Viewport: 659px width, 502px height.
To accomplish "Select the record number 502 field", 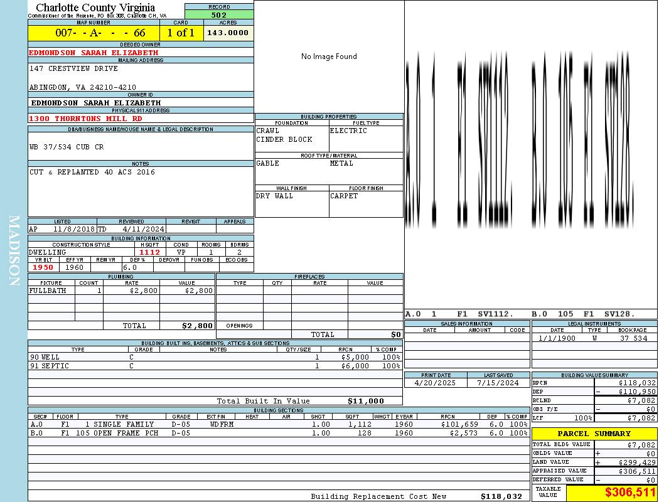I will [219, 14].
